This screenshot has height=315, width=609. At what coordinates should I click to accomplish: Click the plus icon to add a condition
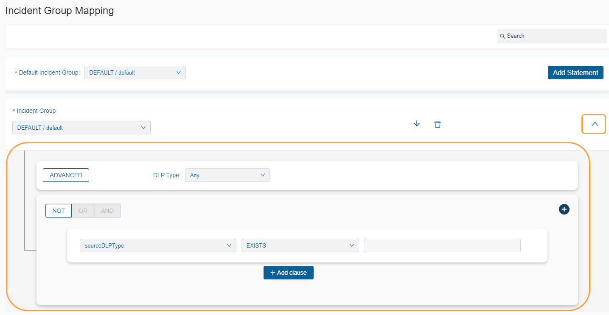[564, 209]
